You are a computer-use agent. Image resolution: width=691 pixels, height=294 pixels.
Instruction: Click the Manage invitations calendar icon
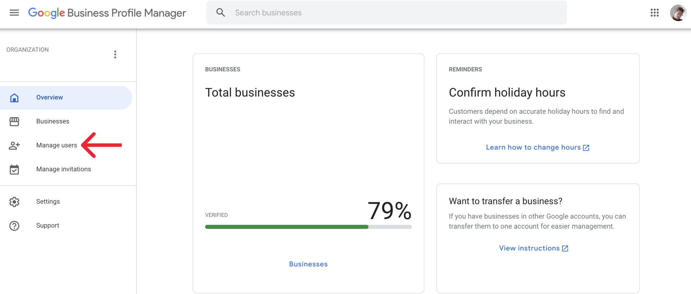(14, 169)
